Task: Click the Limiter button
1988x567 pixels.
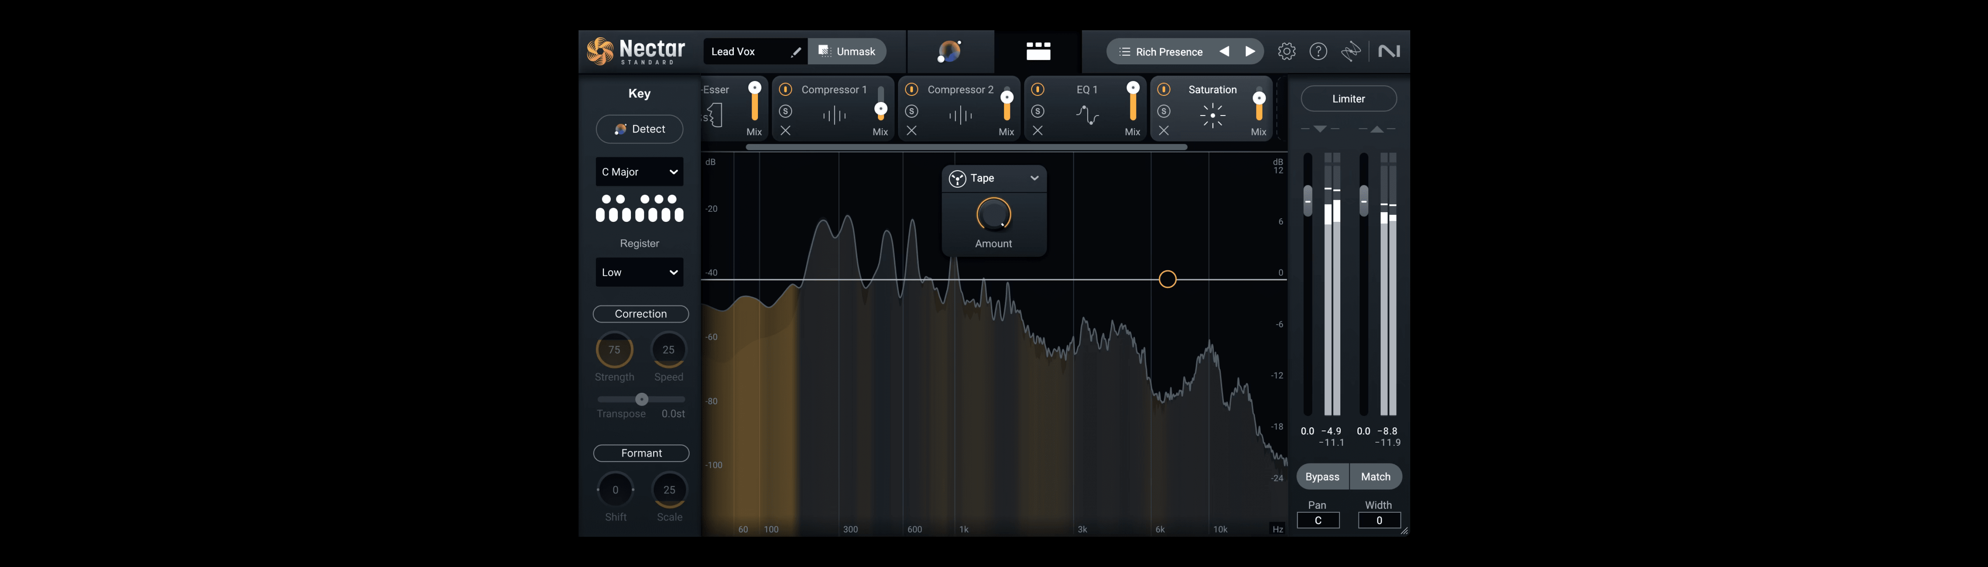Action: point(1348,99)
